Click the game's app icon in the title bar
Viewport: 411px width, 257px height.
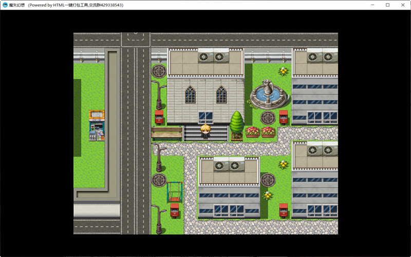tap(5, 5)
